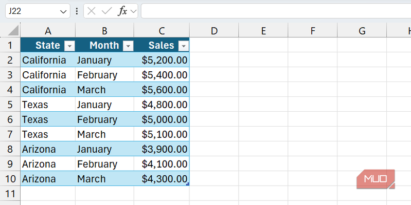The height and width of the screenshot is (205, 411).
Task: Select column D header
Action: tap(214, 31)
